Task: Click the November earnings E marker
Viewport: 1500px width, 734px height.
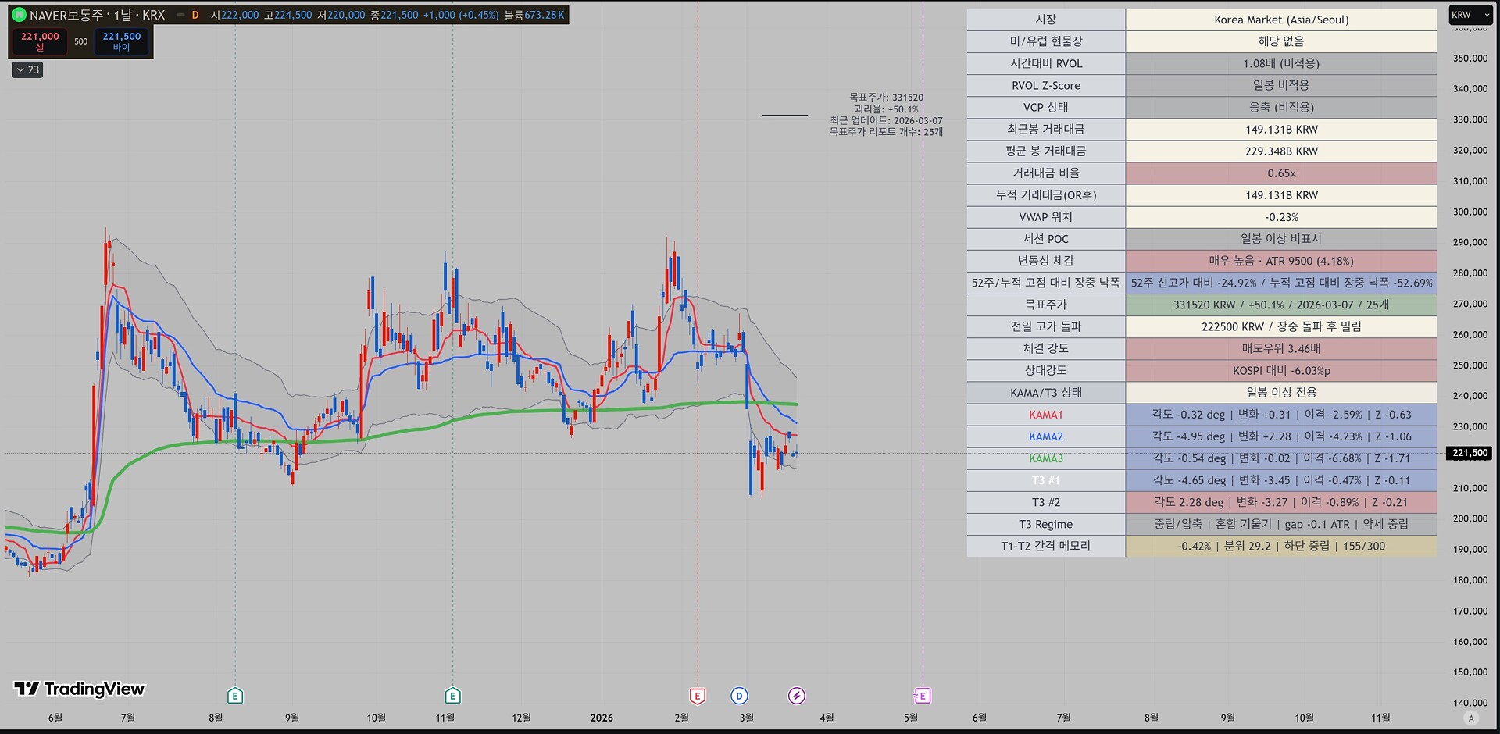Action: point(452,696)
